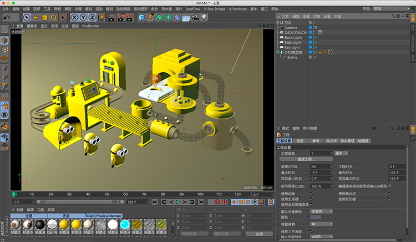Select the Live Selection tool
Screen dimensions: 416x242
click(27, 18)
